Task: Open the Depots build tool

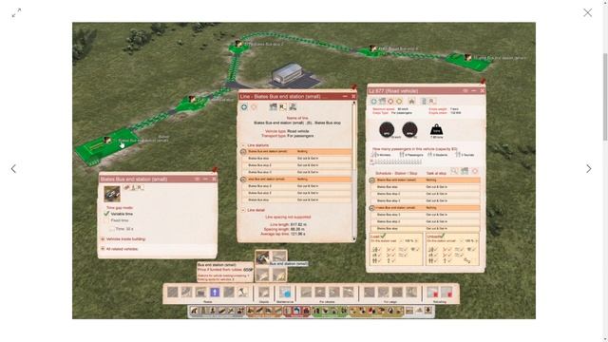Action: 264,293
